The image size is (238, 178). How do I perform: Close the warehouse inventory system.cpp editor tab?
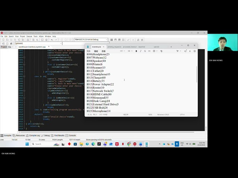(49, 47)
